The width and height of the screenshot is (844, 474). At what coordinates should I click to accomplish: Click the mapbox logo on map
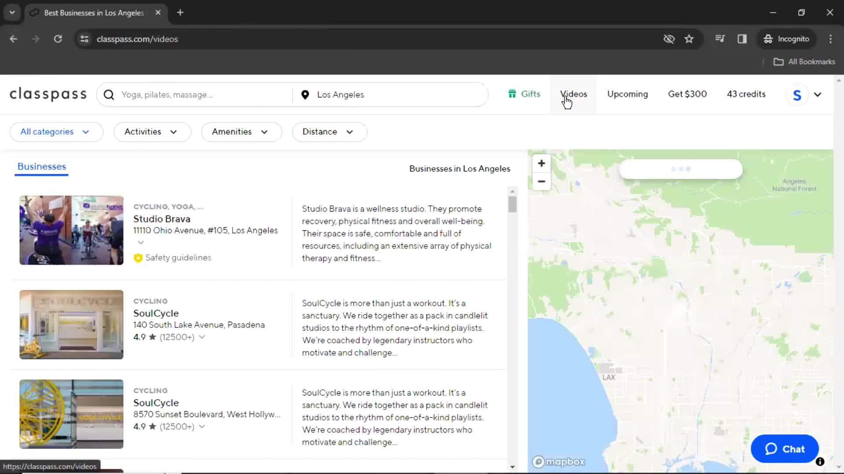[558, 462]
